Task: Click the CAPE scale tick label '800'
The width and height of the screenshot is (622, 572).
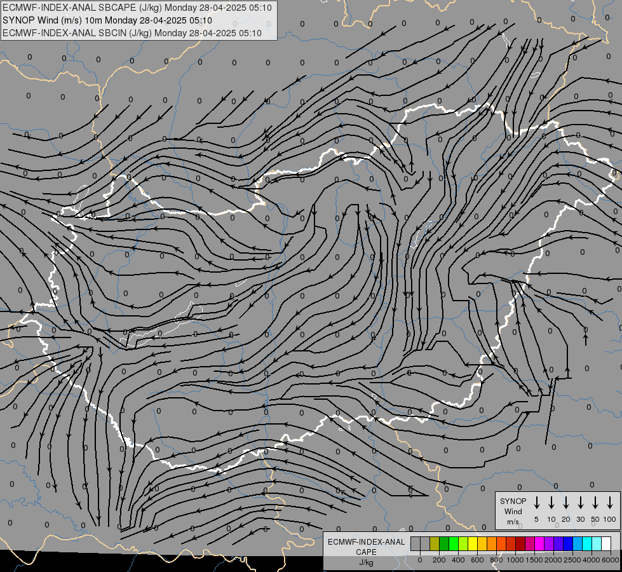Action: (496, 560)
